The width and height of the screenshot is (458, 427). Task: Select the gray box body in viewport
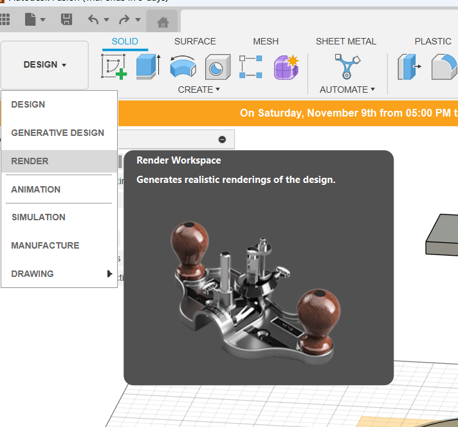(442, 235)
